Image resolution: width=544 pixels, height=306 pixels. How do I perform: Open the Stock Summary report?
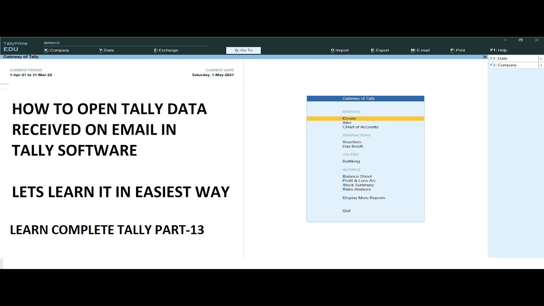[x=358, y=185]
